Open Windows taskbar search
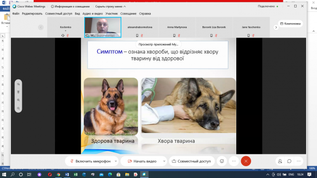The image size is (317, 178). [12, 175]
